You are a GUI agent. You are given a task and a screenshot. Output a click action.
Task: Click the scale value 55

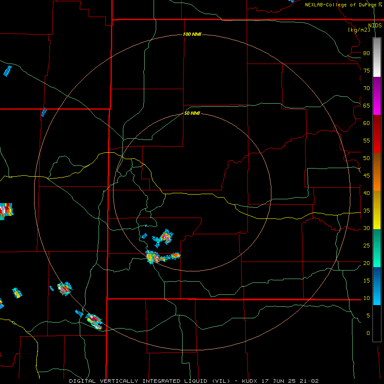pyautogui.click(x=367, y=140)
